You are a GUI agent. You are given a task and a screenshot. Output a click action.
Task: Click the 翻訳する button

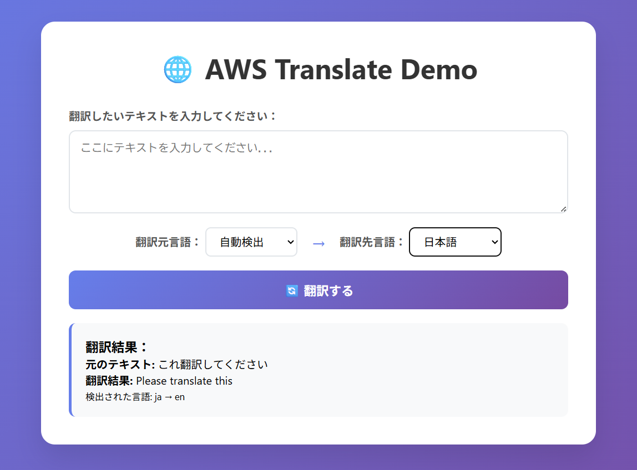[x=318, y=290]
